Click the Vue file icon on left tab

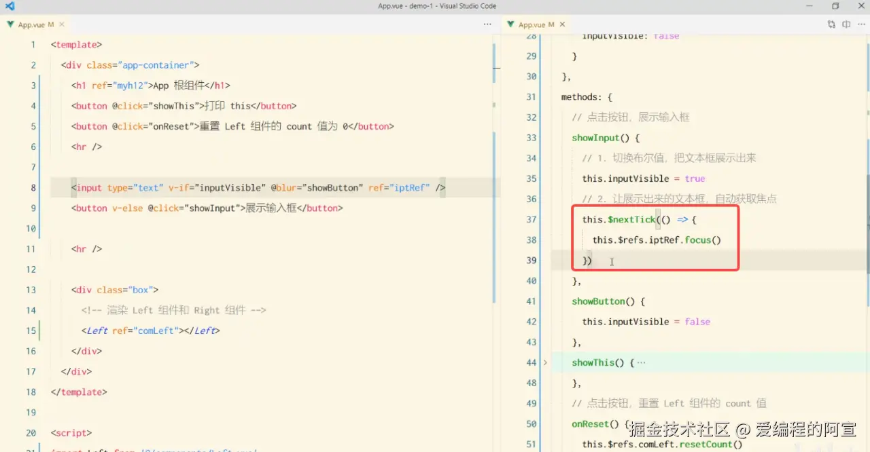[x=11, y=24]
